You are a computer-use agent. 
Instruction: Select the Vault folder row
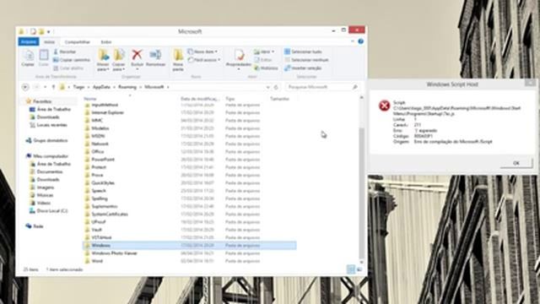189,230
